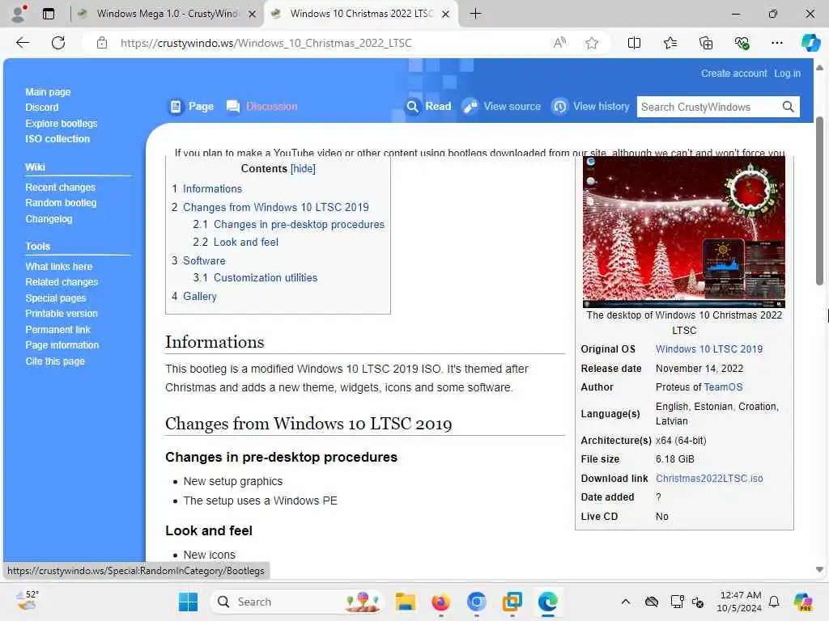Open Related changes
Viewport: 829px width, 621px height.
(62, 282)
